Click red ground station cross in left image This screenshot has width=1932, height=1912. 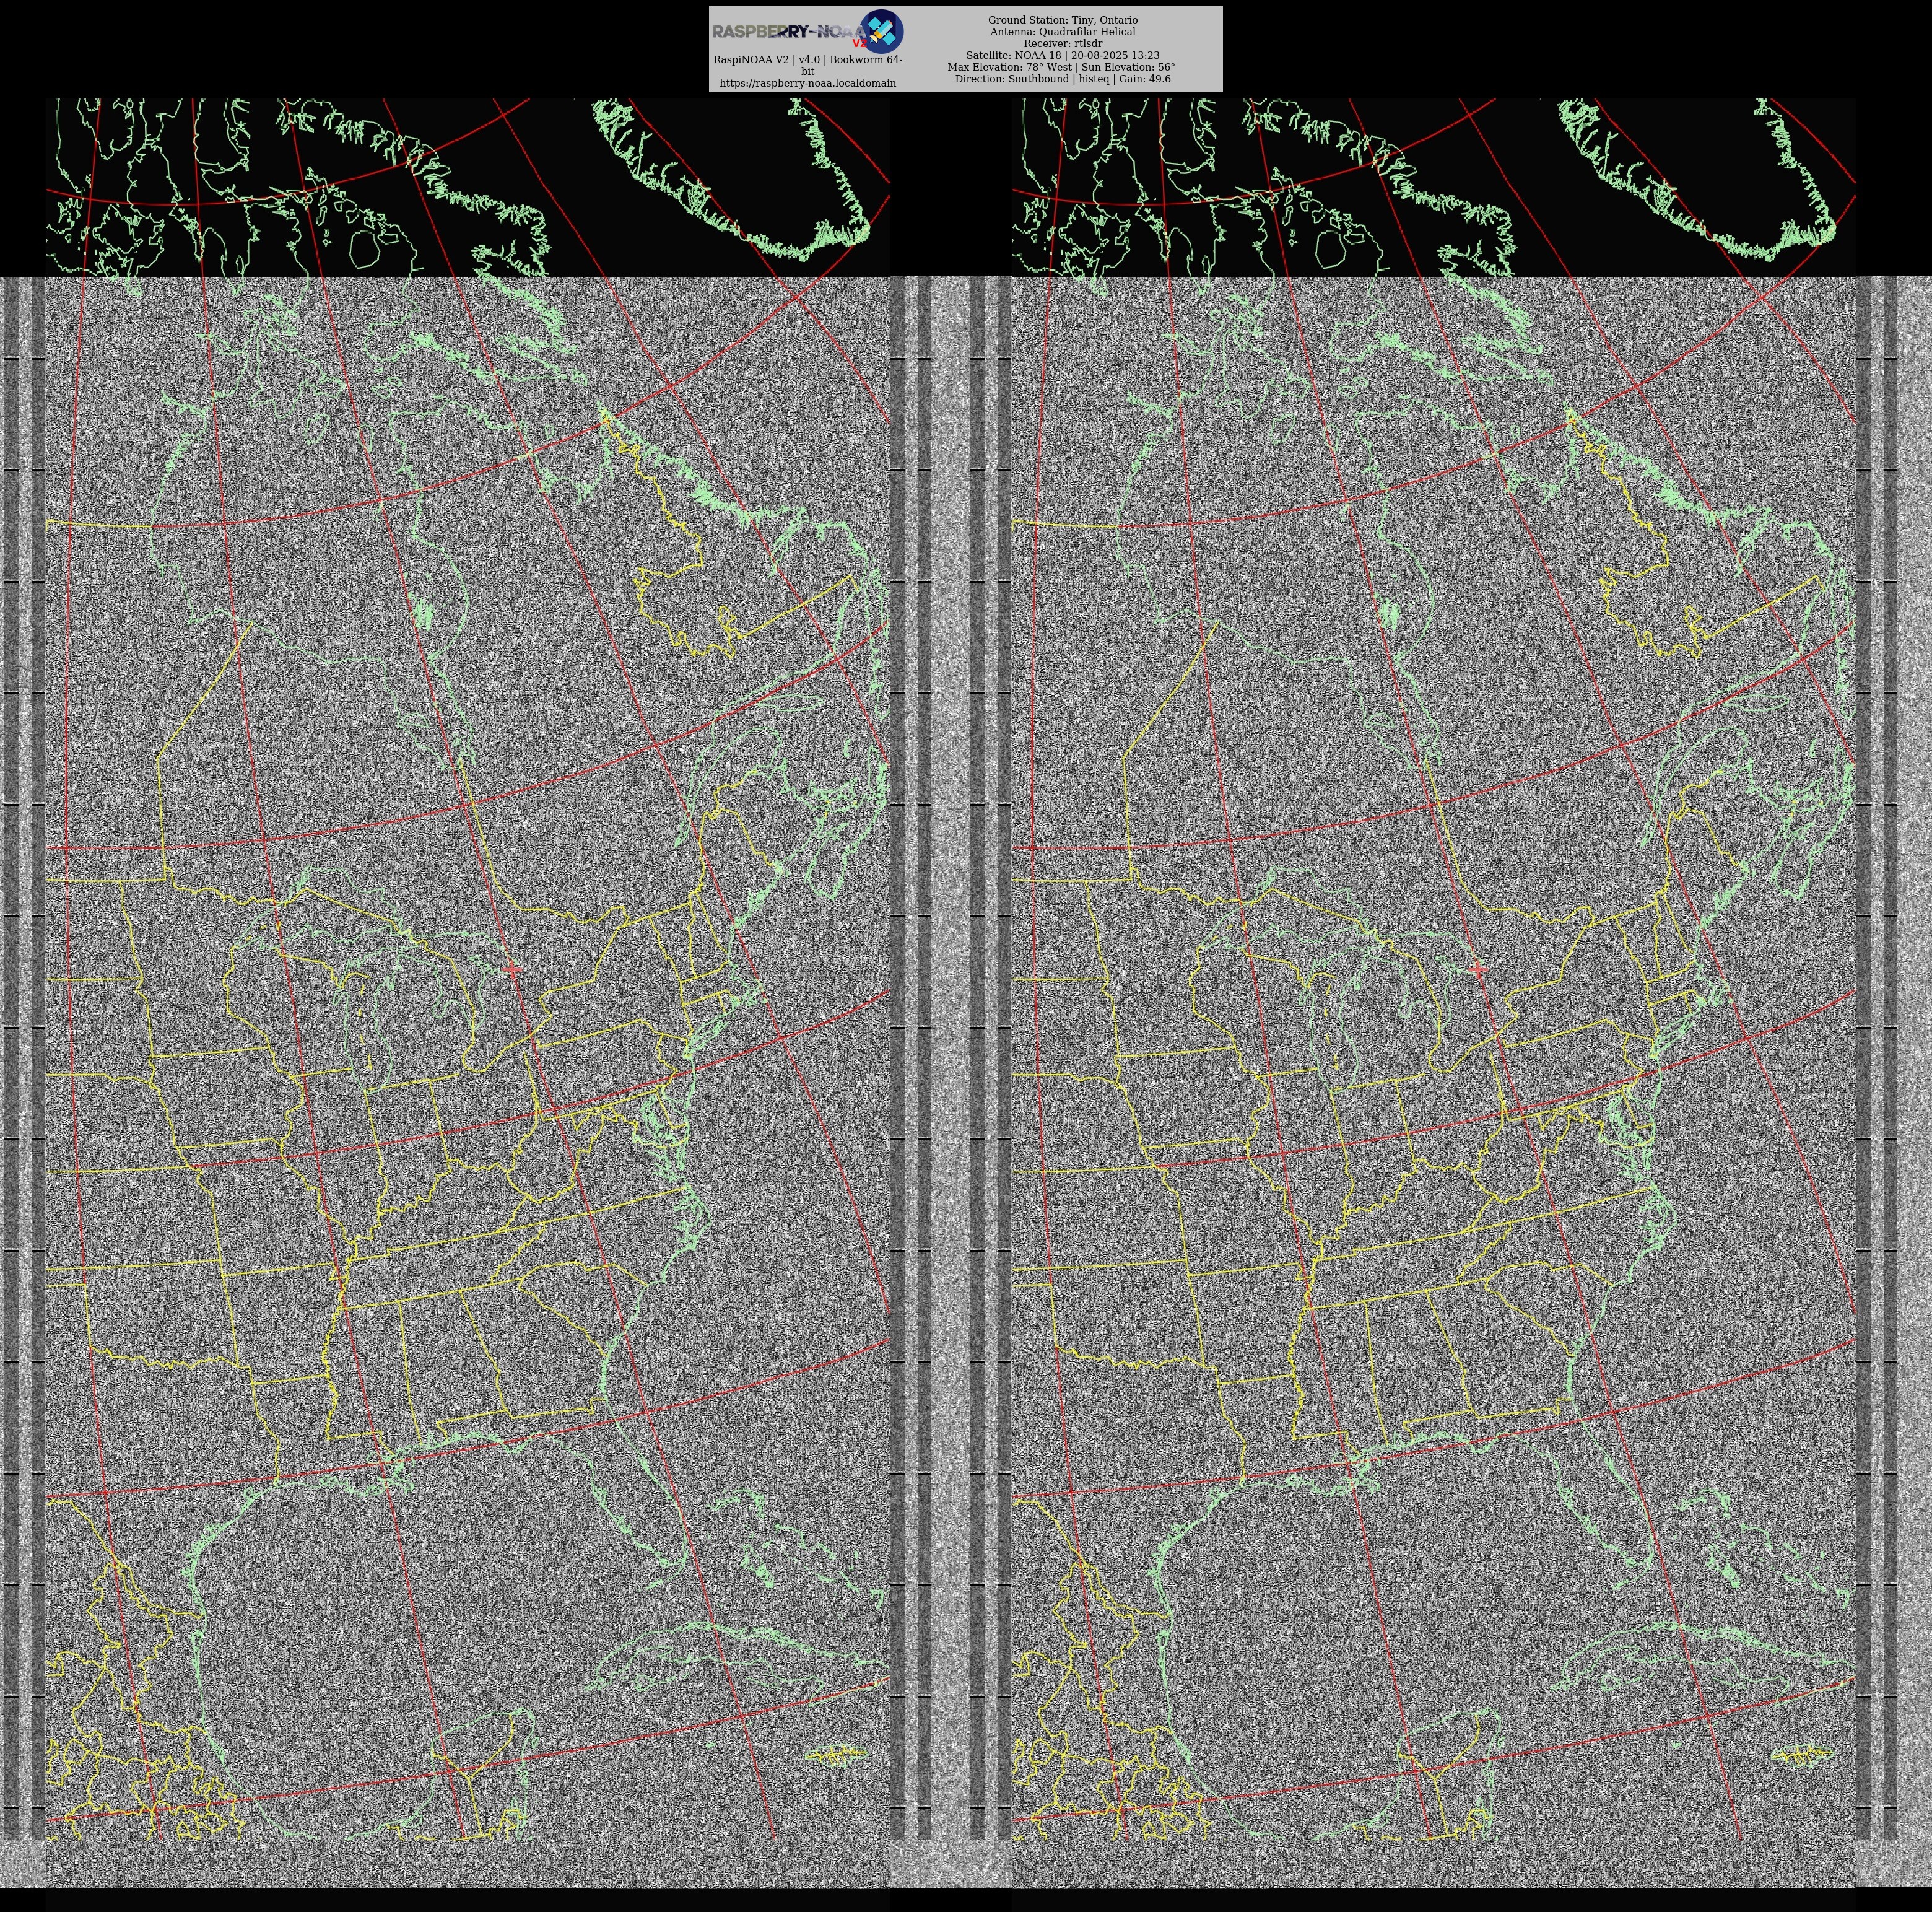[513, 969]
